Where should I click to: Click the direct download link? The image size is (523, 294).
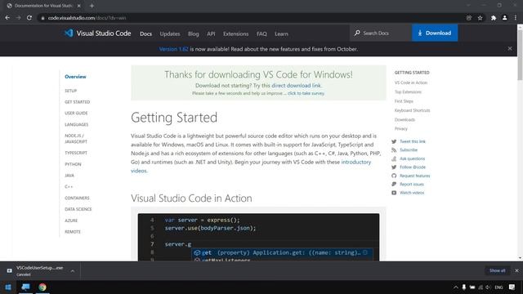tap(296, 85)
